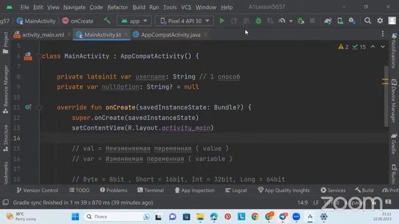
Task: Open the VCS menu
Action: click(186, 7)
